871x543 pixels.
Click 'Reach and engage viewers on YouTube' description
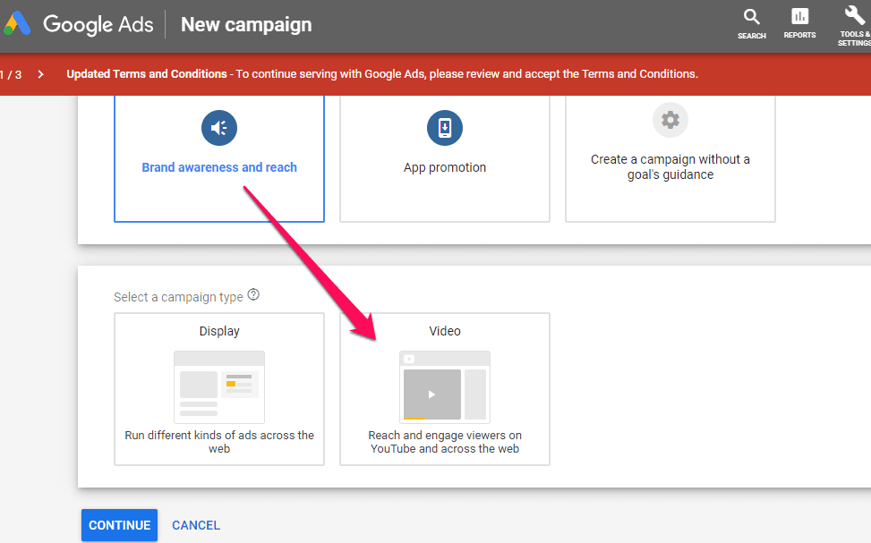click(444, 442)
